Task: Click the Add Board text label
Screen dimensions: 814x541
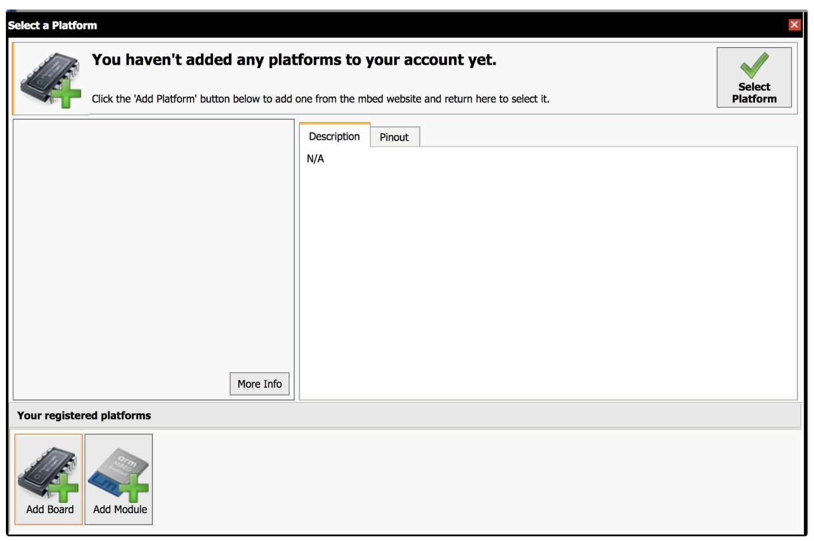Action: (50, 510)
